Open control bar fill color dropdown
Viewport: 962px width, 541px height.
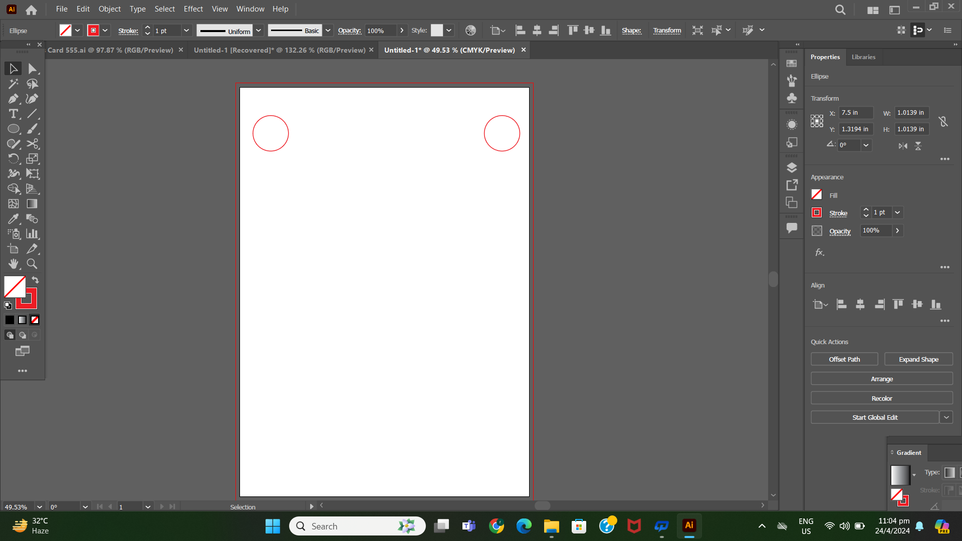tap(78, 31)
